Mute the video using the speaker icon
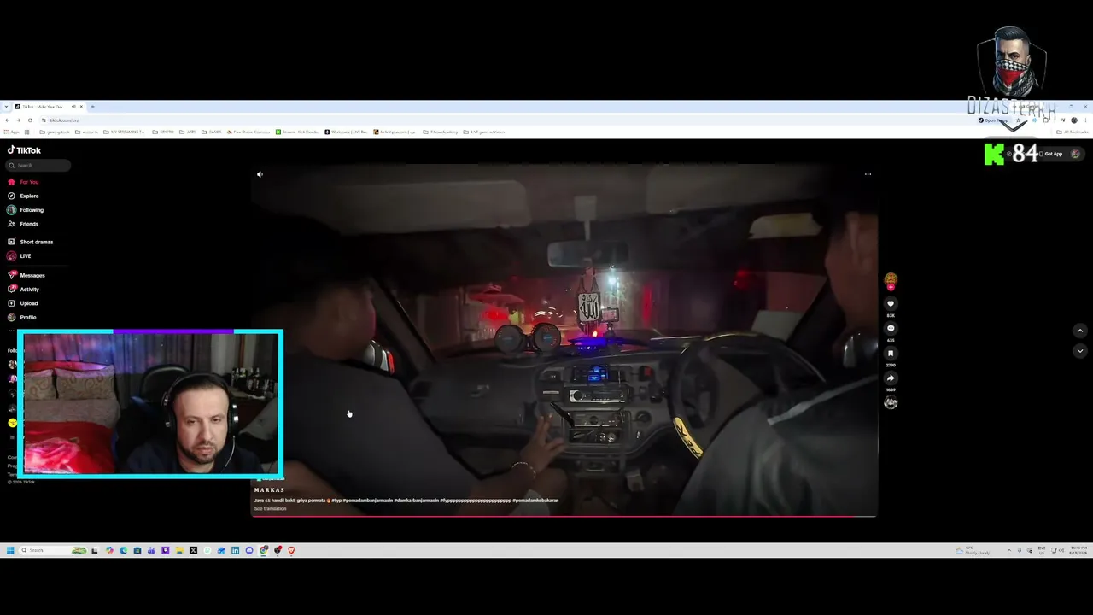This screenshot has height=615, width=1093. 260,174
